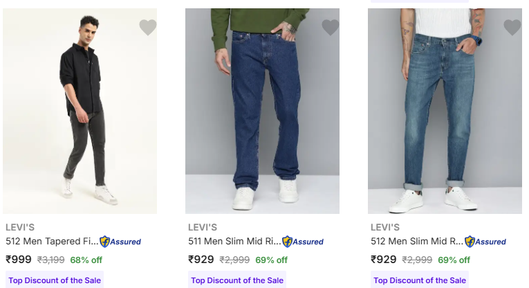Screen dimensions: 529x288
Task: Wishlist the 512 Men Tapered Fit jeans
Action: tap(147, 28)
